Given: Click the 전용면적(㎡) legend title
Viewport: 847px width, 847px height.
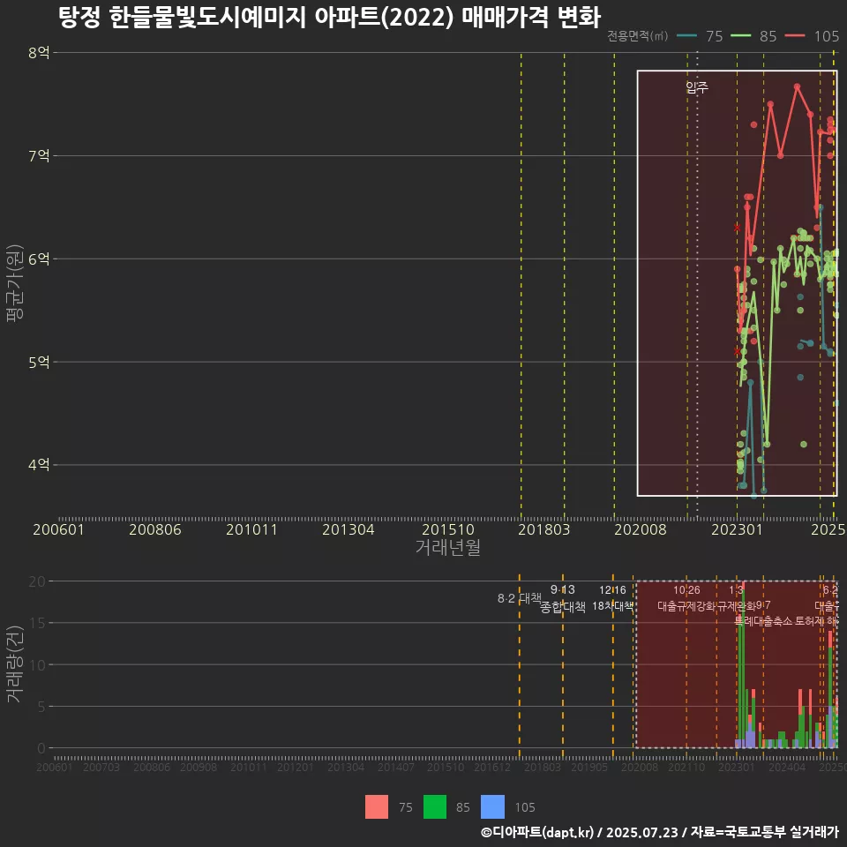Looking at the screenshot, I should pyautogui.click(x=637, y=36).
